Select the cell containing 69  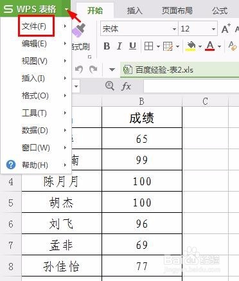point(142,245)
